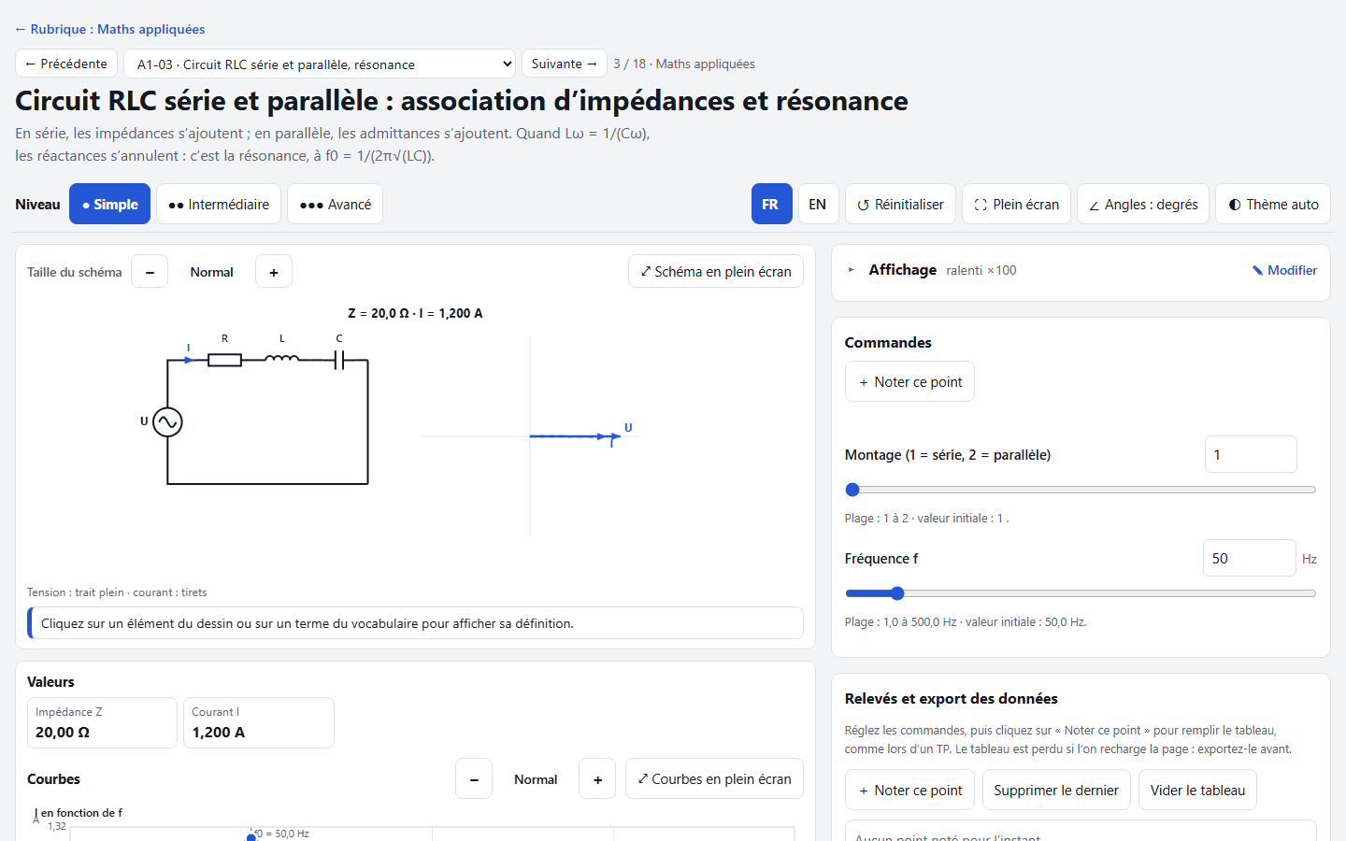Go to the Précédente lesson
Image resolution: width=1346 pixels, height=841 pixels.
[66, 64]
